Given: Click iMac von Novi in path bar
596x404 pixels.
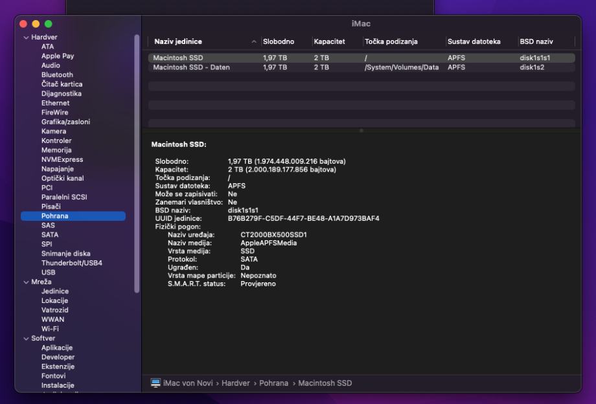Looking at the screenshot, I should 188,383.
